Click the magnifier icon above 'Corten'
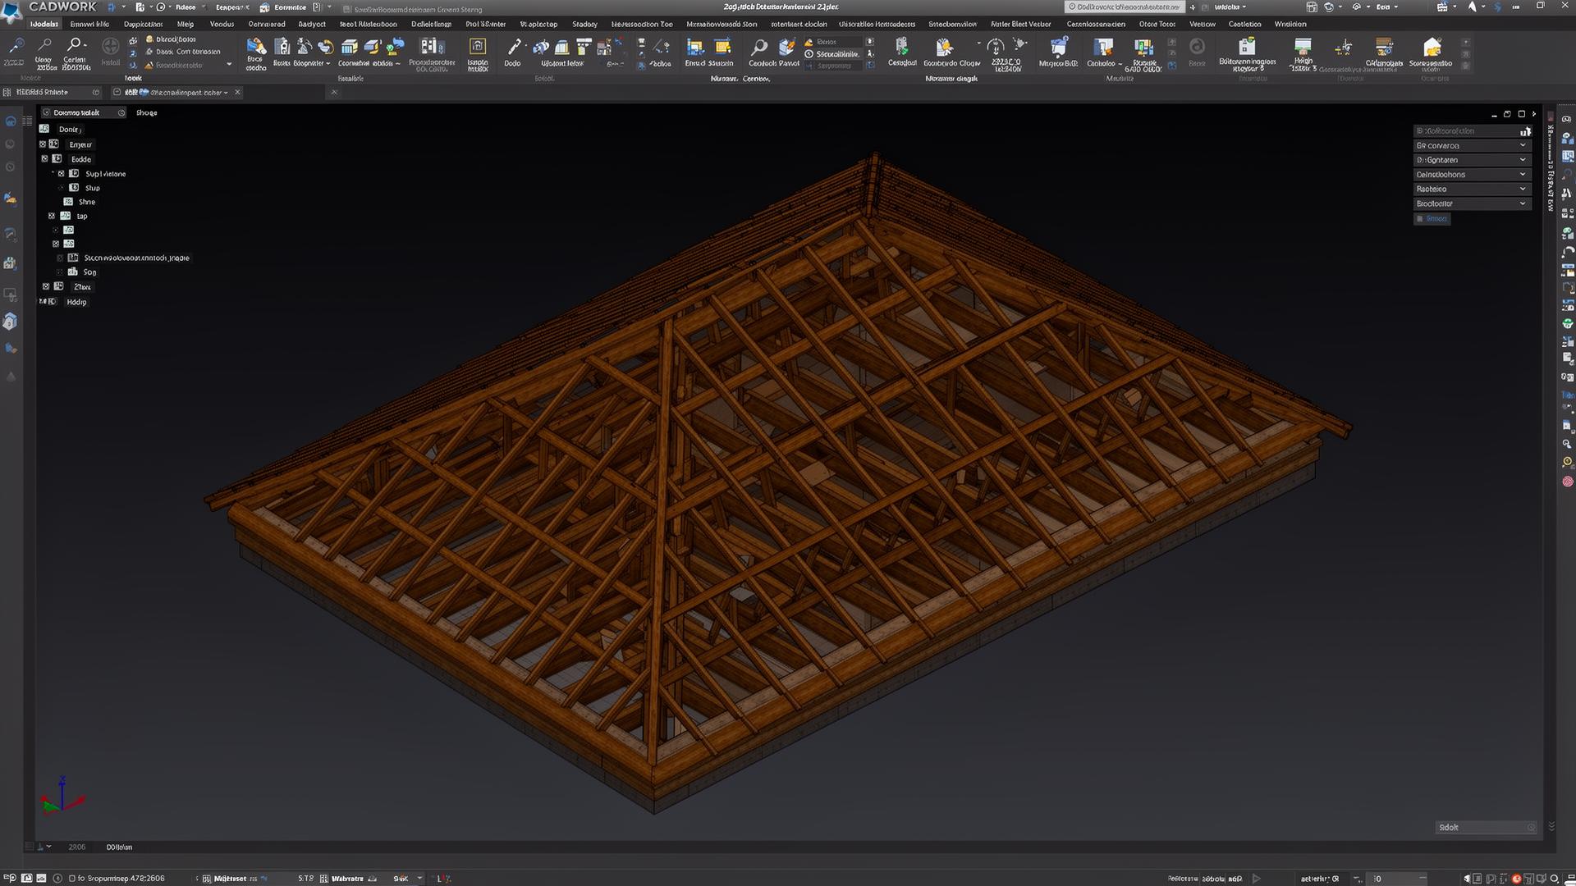Image resolution: width=1576 pixels, height=886 pixels. click(x=75, y=45)
